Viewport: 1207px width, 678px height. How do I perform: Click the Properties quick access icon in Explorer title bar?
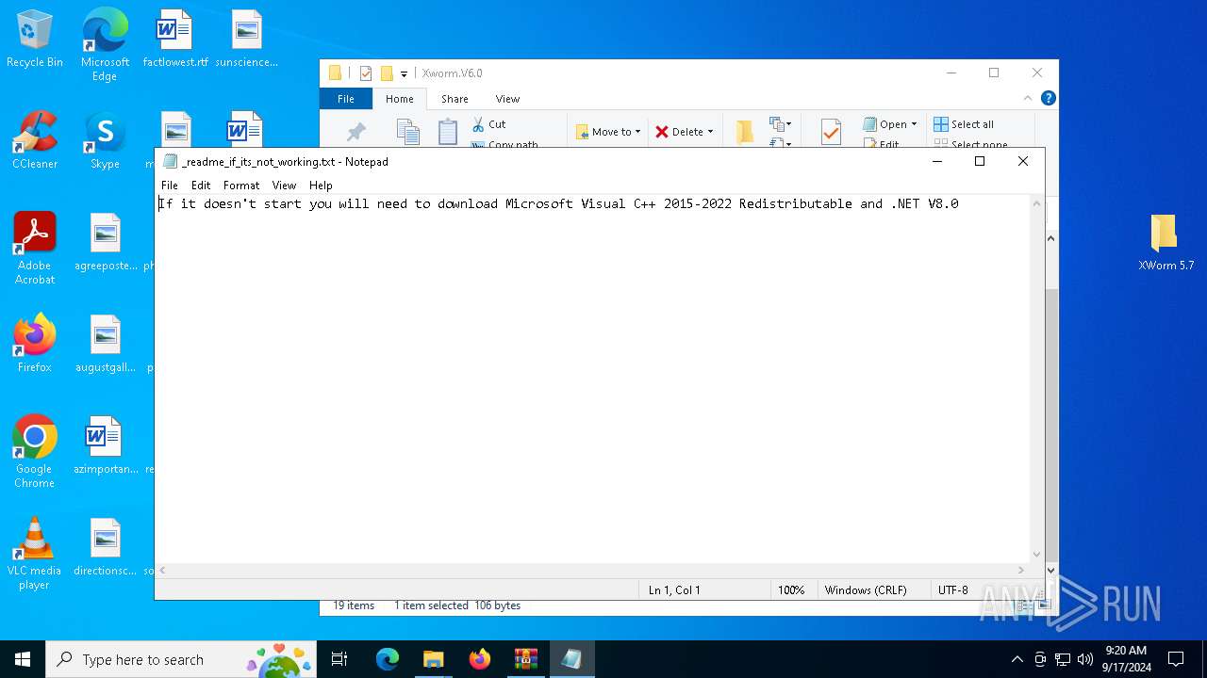[x=366, y=73]
